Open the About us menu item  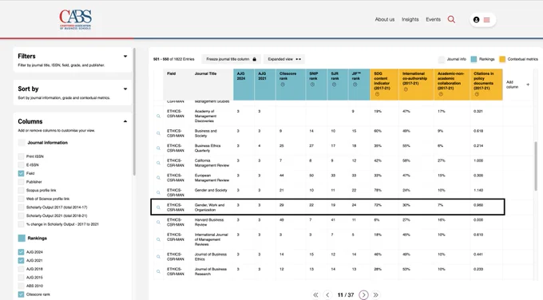(x=384, y=19)
